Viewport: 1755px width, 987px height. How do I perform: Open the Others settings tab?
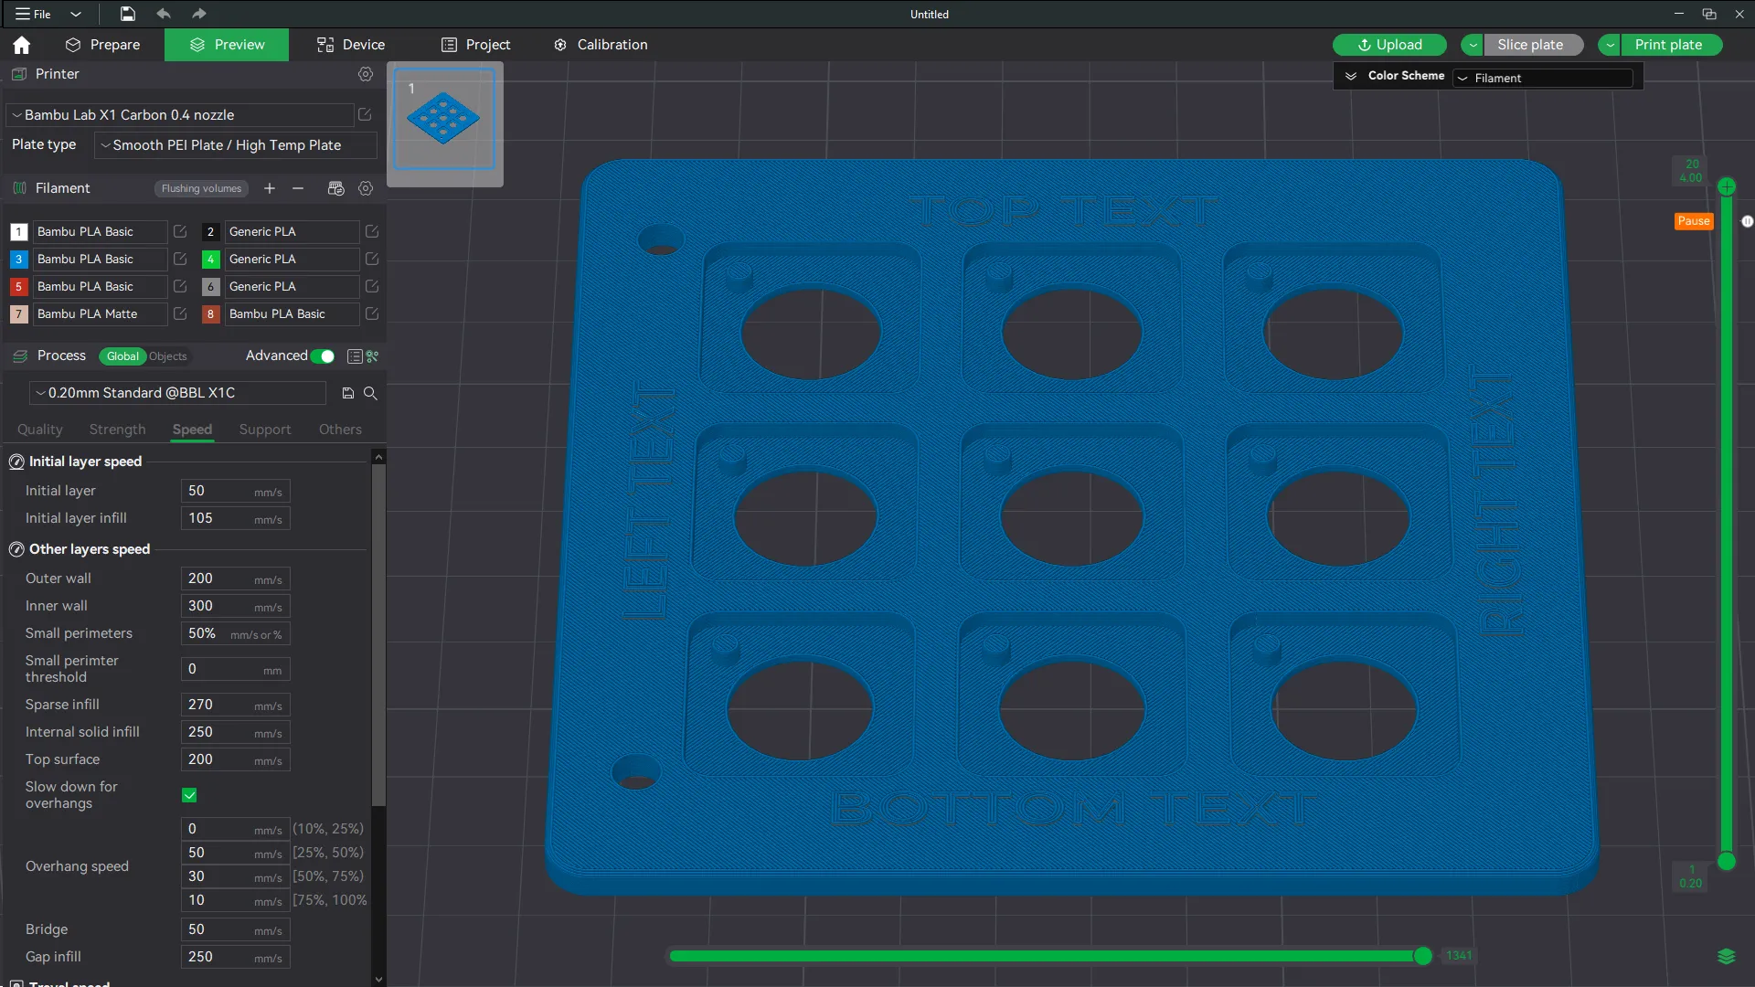coord(340,430)
